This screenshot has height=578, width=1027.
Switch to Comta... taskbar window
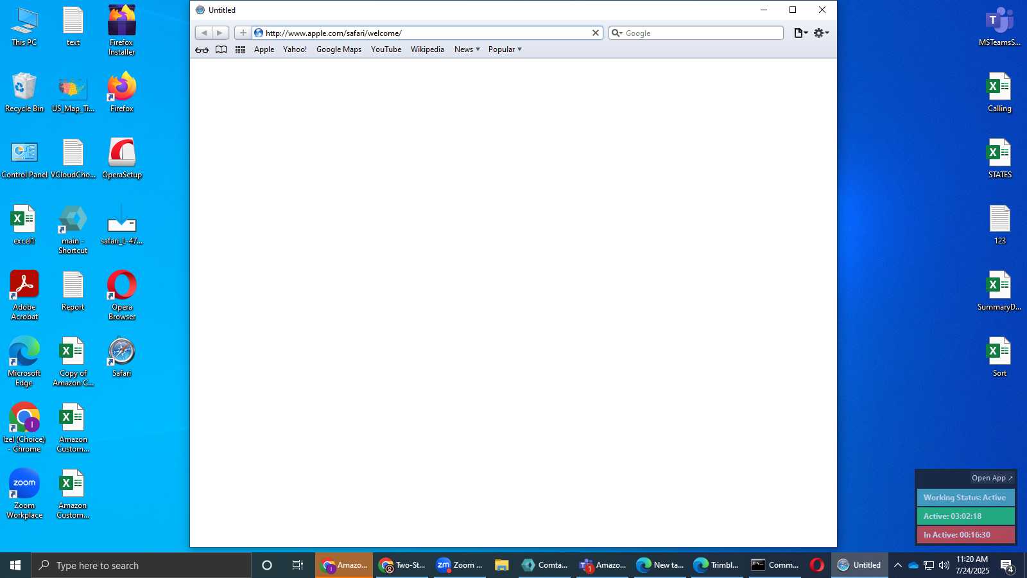tap(544, 565)
